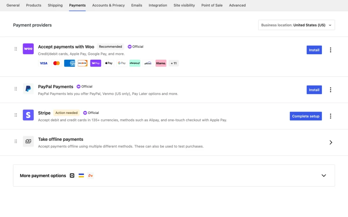
Task: Click the Klarna icon
Action: pos(161,63)
